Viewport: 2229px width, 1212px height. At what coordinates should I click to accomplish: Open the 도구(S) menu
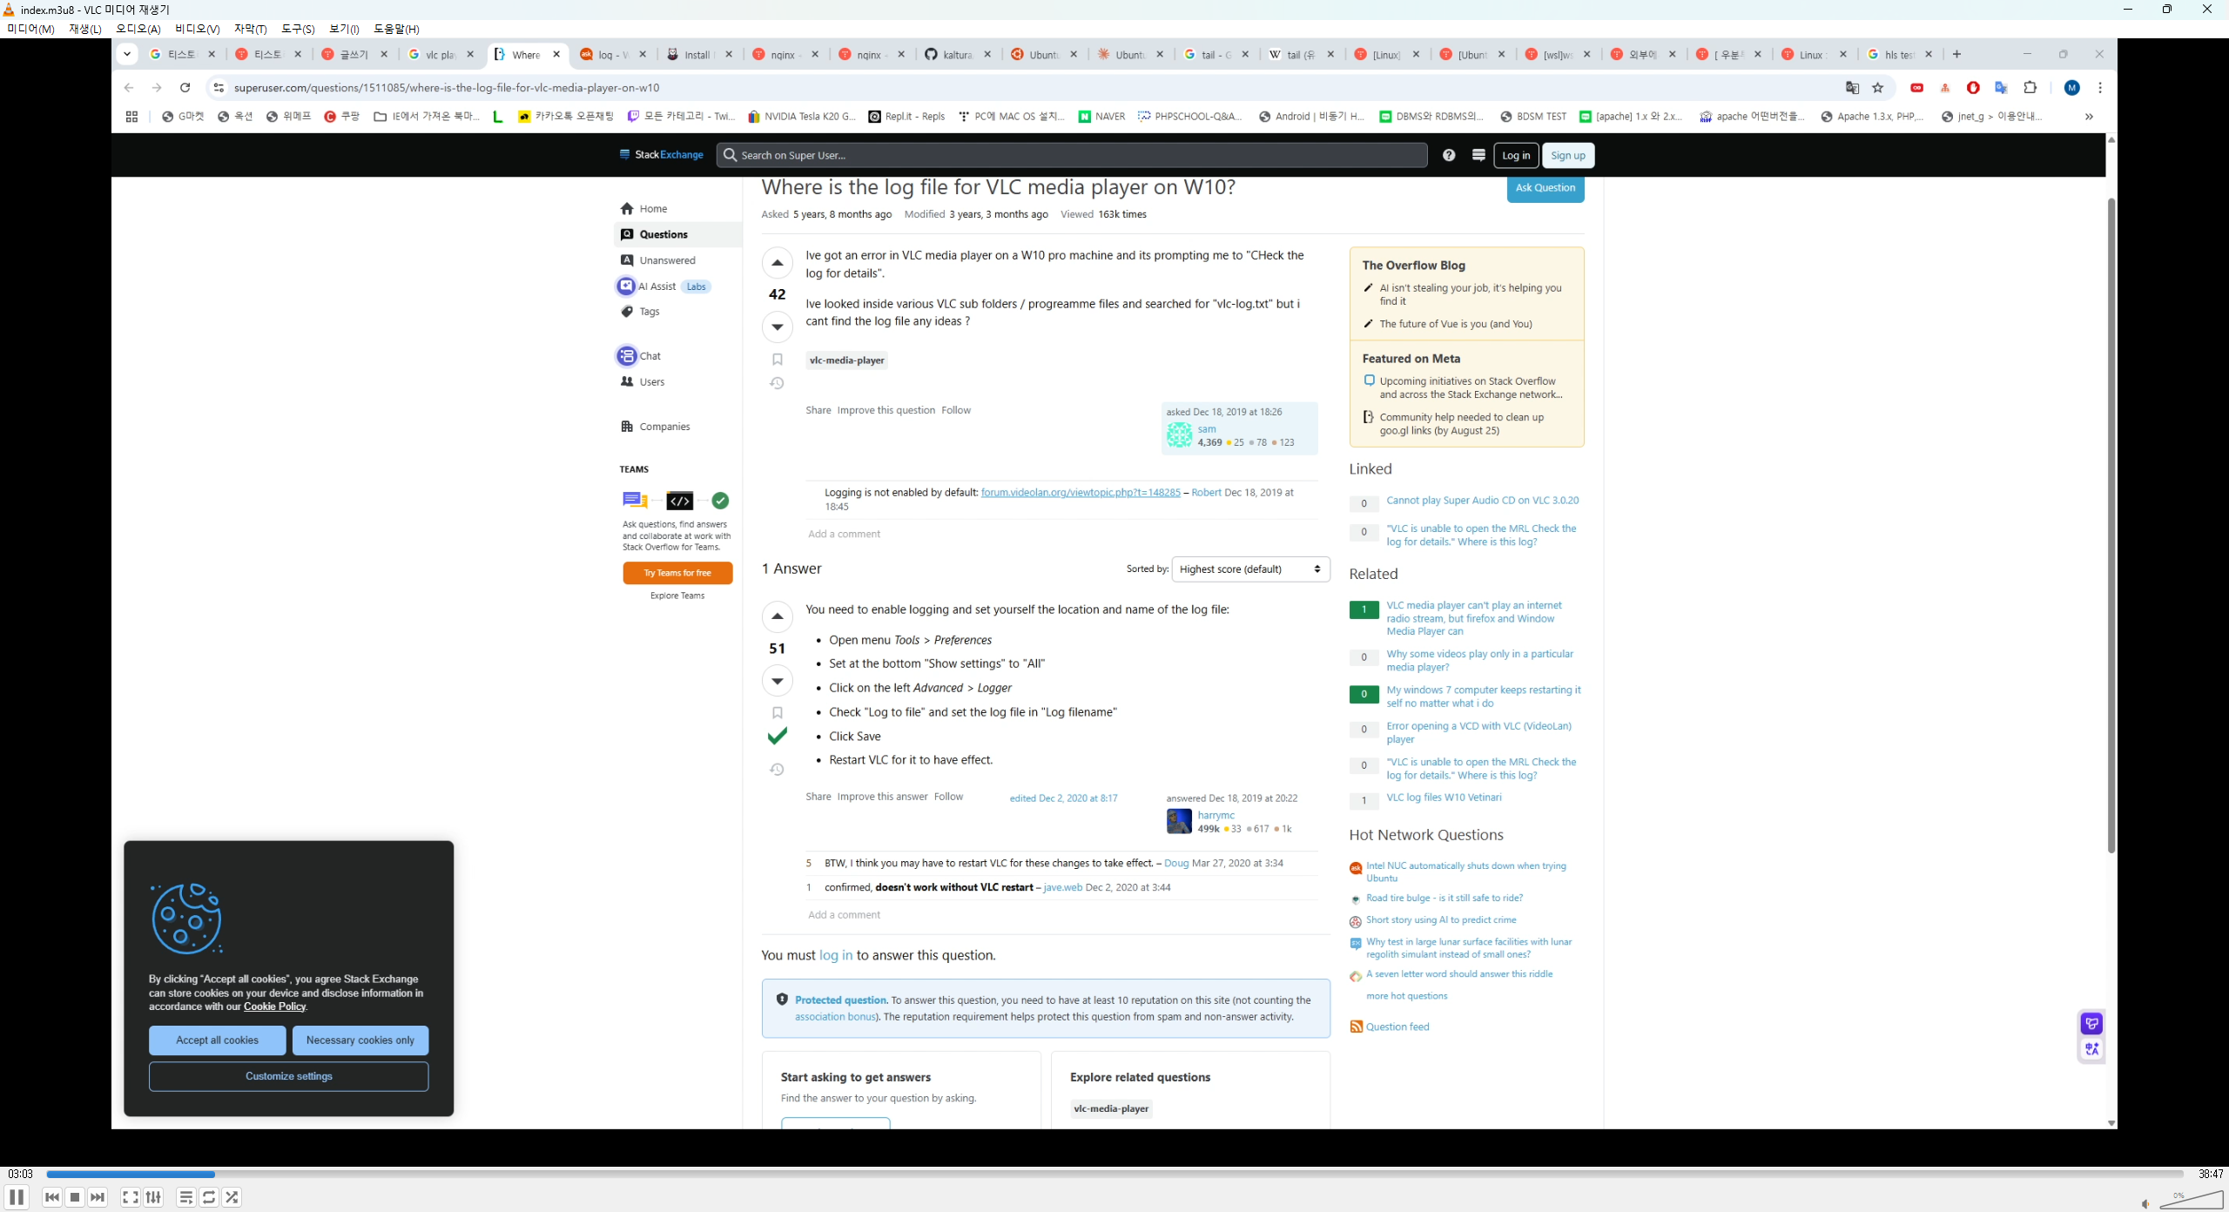[x=297, y=29]
